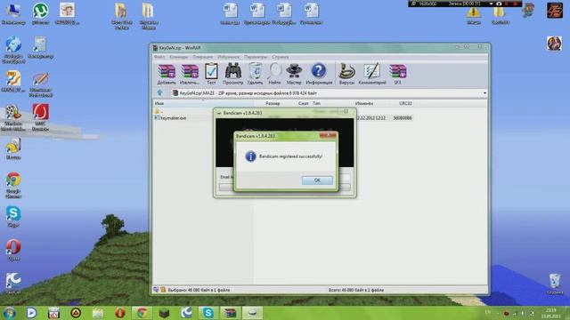The width and height of the screenshot is (570, 320).
Task: Close the Bandicam registered successfully message box
Action: 328,135
